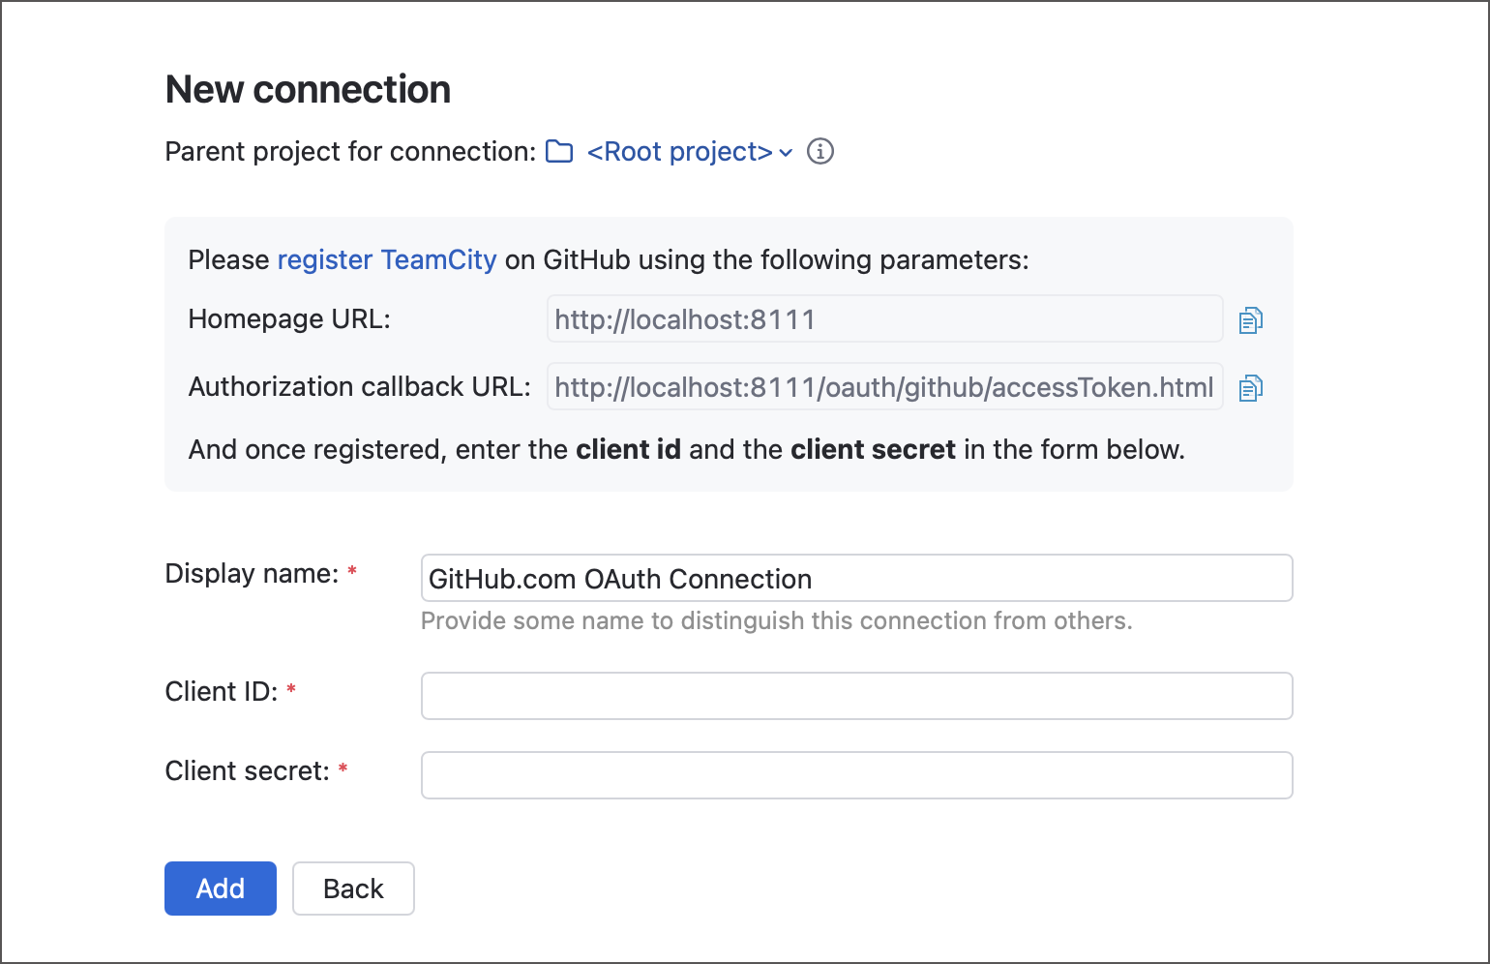Click the copy icon next to localhost:8111

click(1250, 319)
